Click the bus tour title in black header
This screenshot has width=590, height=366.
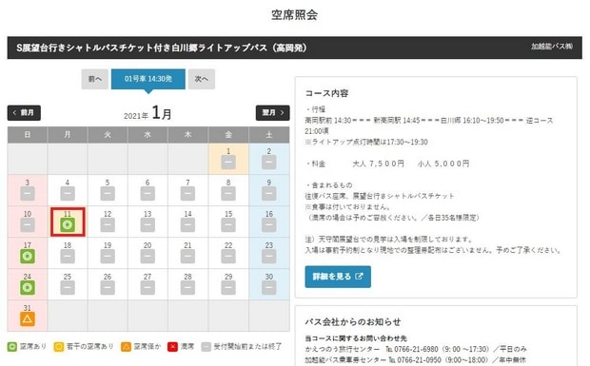(x=162, y=48)
